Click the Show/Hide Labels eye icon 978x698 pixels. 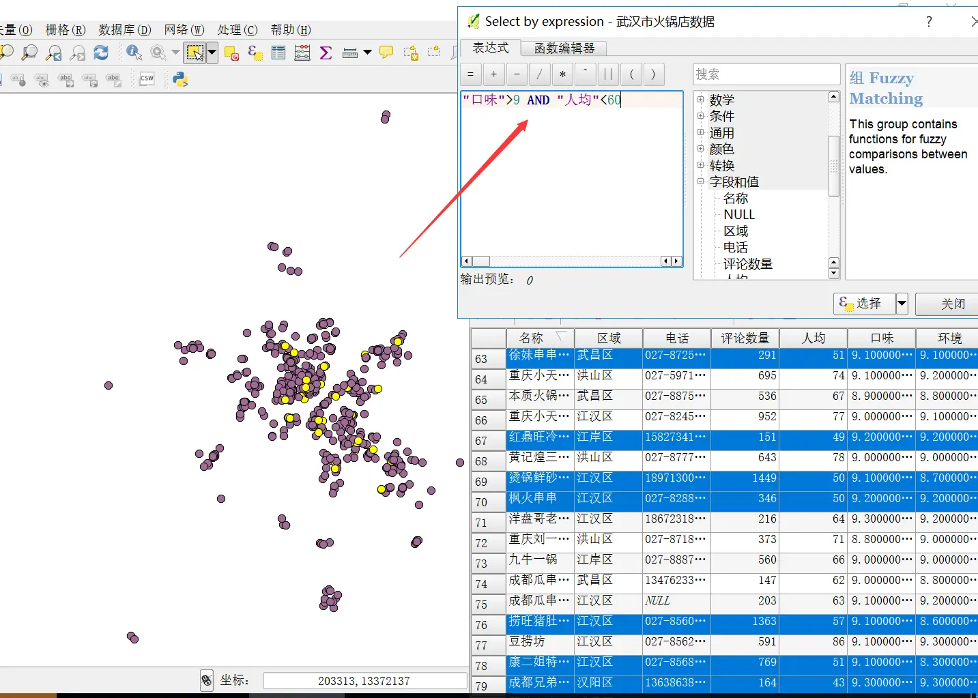point(42,79)
